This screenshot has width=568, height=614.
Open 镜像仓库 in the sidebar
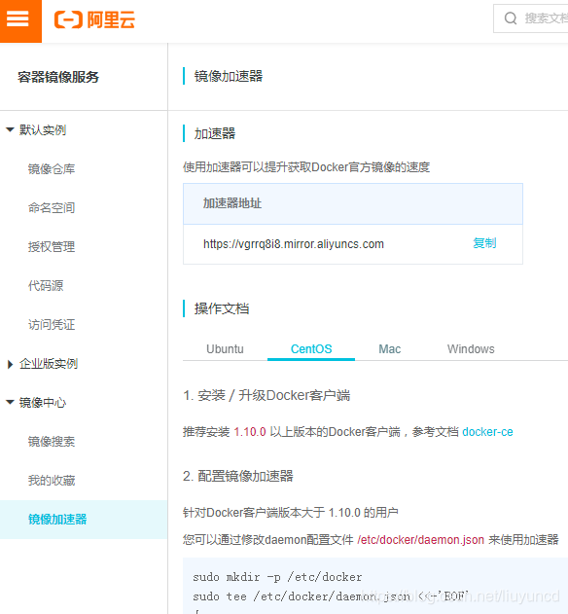pyautogui.click(x=52, y=168)
